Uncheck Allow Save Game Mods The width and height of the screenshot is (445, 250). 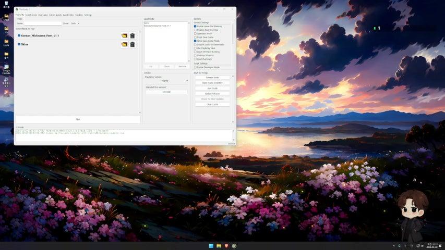pyautogui.click(x=195, y=41)
